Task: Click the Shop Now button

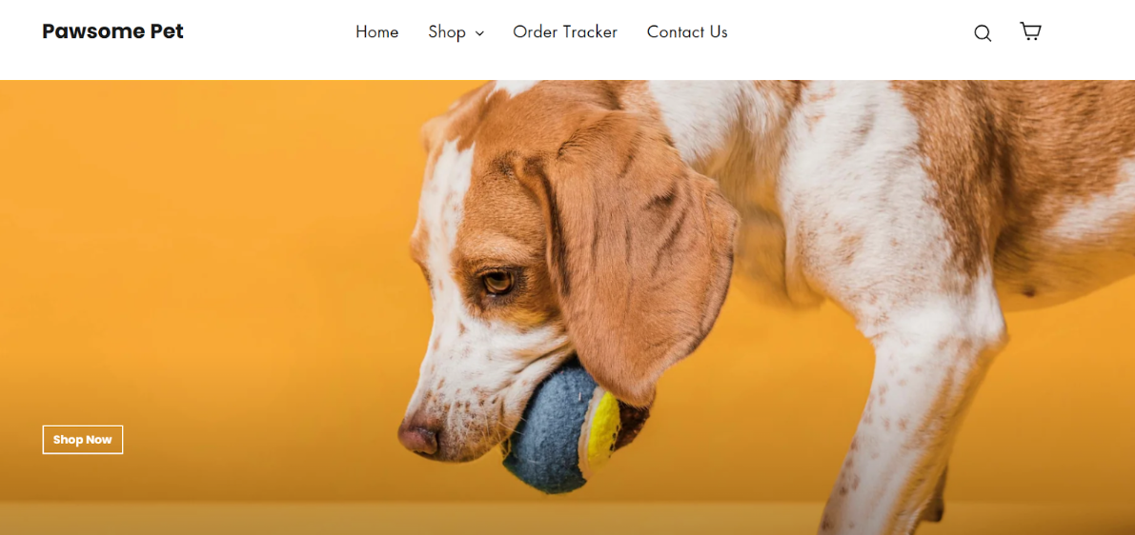Action: [x=83, y=440]
